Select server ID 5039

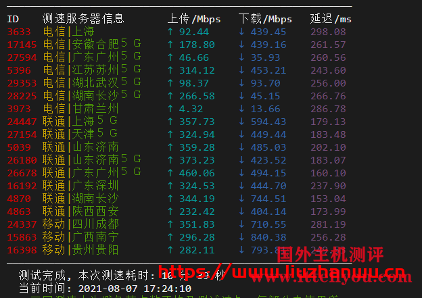pos(19,147)
